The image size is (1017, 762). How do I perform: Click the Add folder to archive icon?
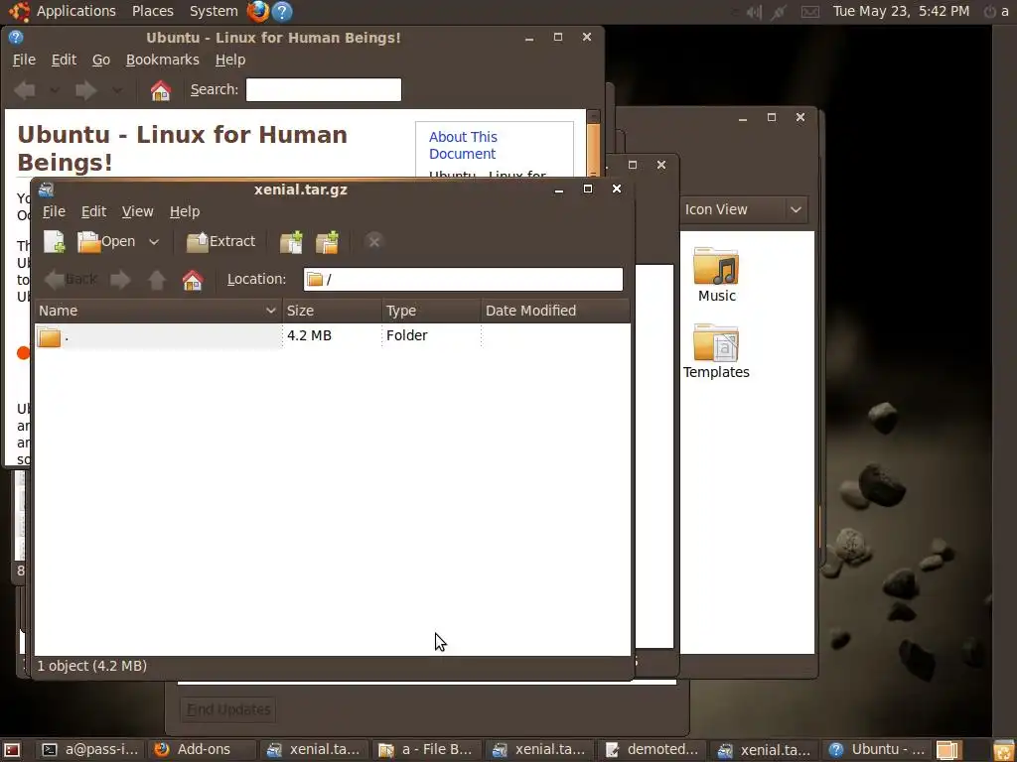pos(327,242)
